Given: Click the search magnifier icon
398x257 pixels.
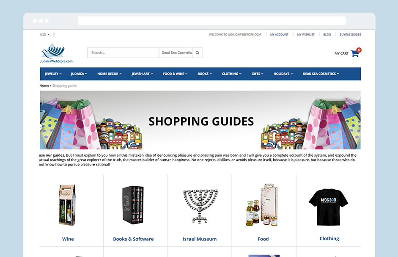Looking at the screenshot, I should pos(198,53).
